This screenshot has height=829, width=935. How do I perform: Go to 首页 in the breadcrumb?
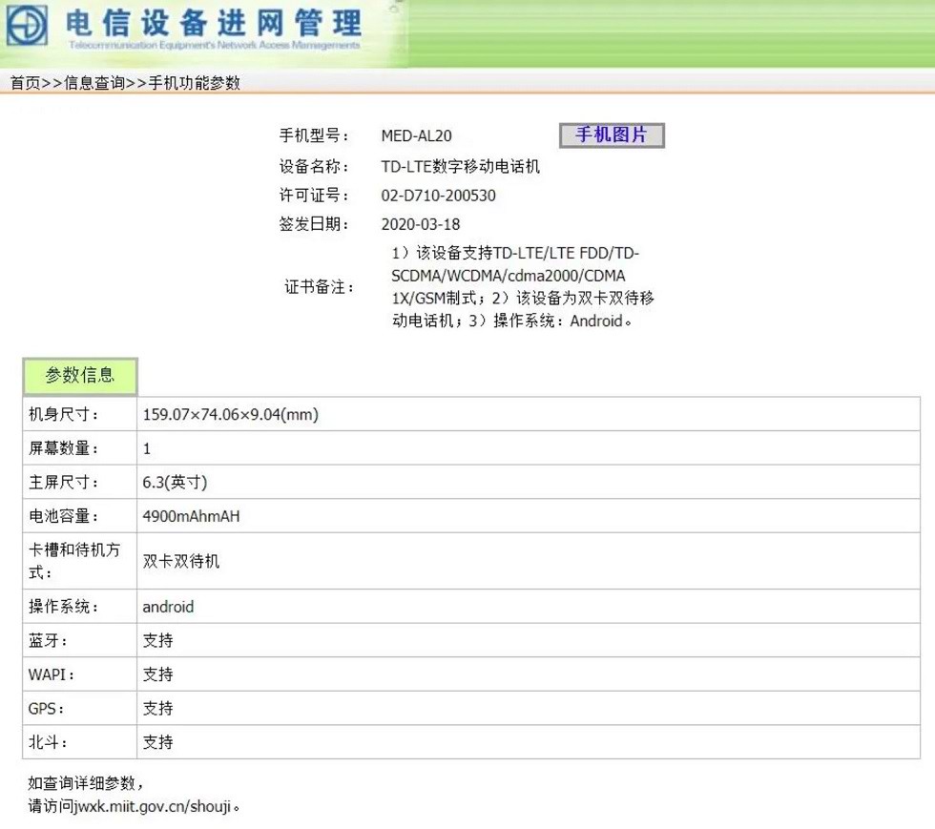pos(26,82)
